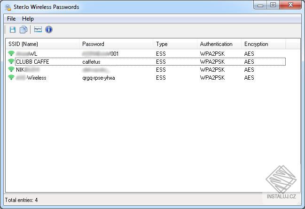The width and height of the screenshot is (305, 209).
Task: Click AES in the qrgq-rpse-yhxa row
Action: click(249, 78)
